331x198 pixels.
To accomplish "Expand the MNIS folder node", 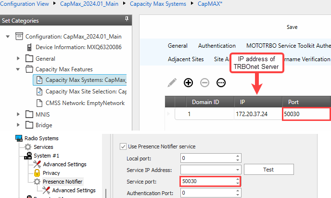I will coord(18,114).
